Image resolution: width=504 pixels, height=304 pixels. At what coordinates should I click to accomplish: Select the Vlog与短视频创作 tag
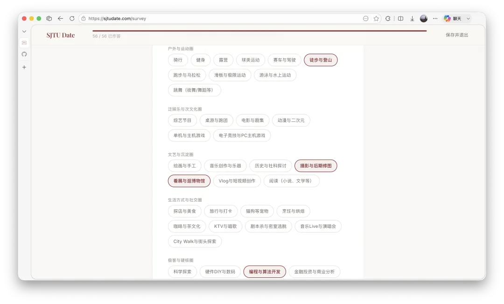coord(237,181)
